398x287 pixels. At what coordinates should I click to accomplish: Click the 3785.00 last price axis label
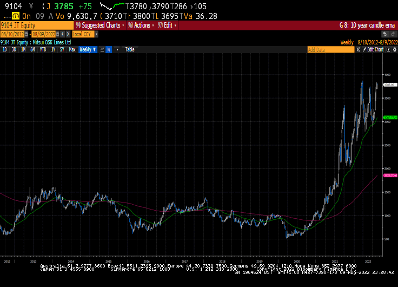390,84
